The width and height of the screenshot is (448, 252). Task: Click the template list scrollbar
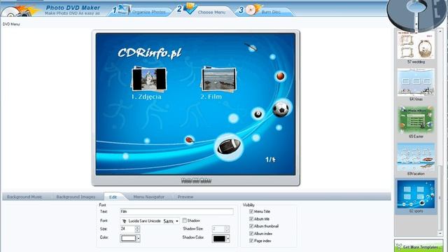(x=440, y=197)
